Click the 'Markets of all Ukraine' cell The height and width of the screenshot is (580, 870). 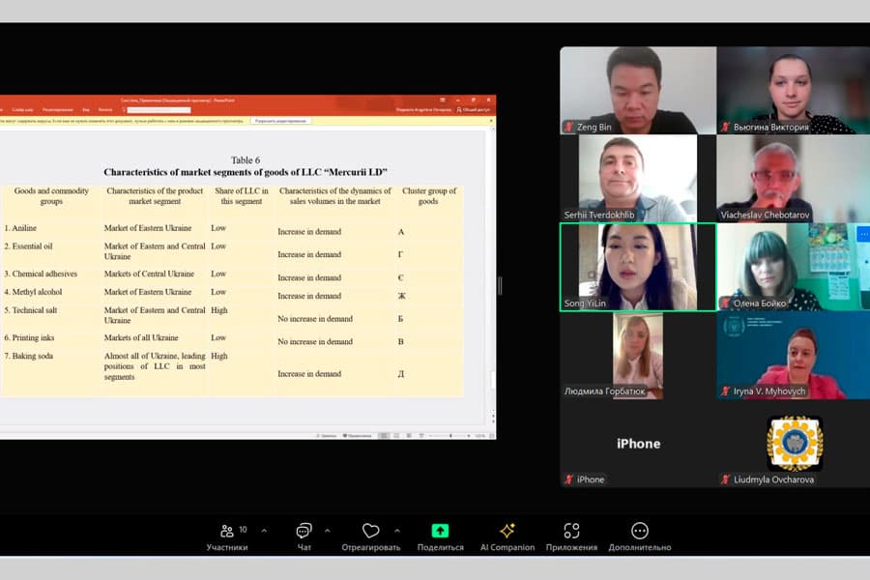141,337
